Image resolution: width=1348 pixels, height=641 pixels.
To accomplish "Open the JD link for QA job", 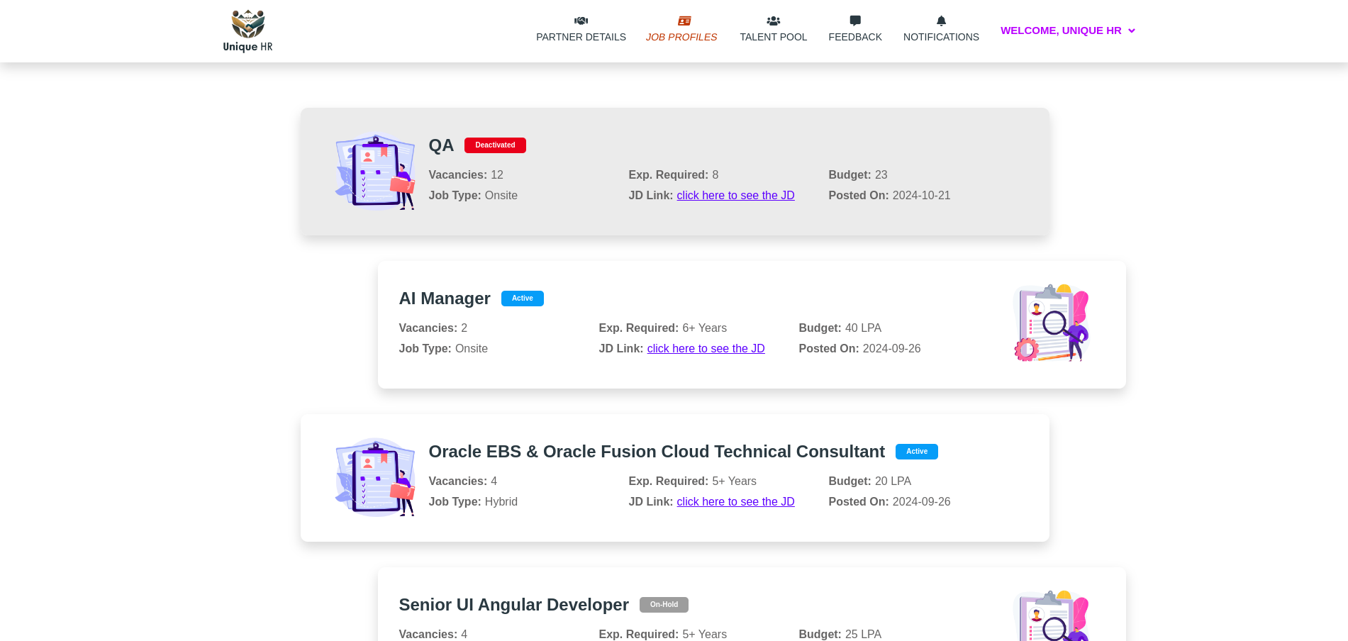I will [x=735, y=195].
